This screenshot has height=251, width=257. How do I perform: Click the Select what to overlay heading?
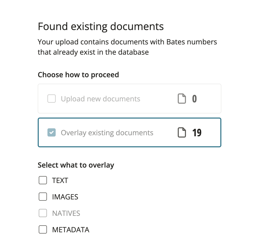tap(76, 165)
